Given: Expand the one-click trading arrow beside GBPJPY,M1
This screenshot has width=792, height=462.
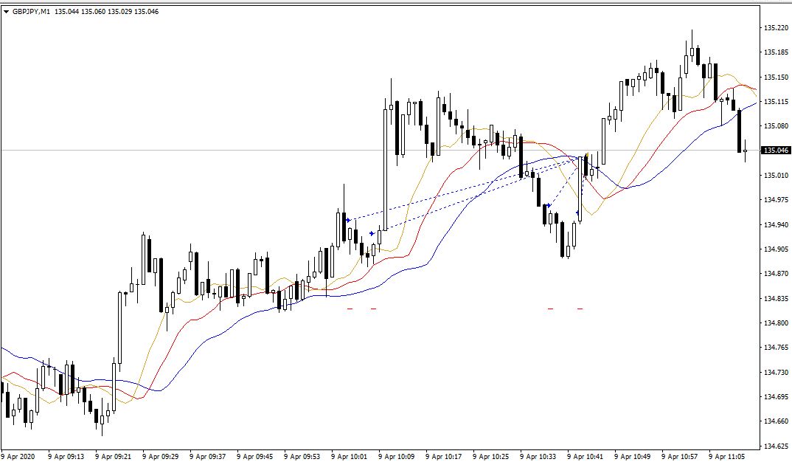Looking at the screenshot, I should (x=6, y=12).
